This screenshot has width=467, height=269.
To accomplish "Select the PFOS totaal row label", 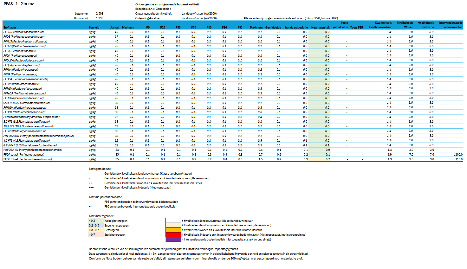I will [x=28, y=159].
